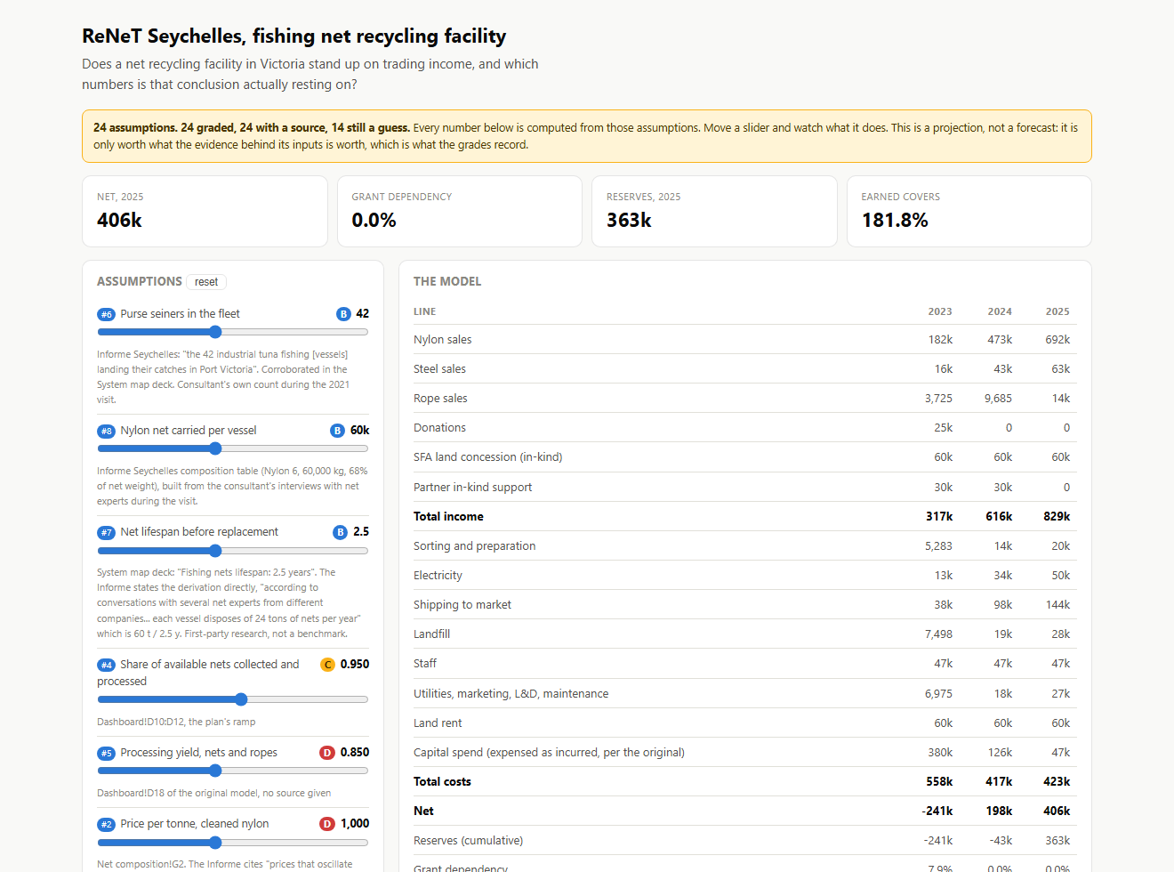1174x872 pixels.
Task: Click the Electricity row label
Action: (x=438, y=576)
